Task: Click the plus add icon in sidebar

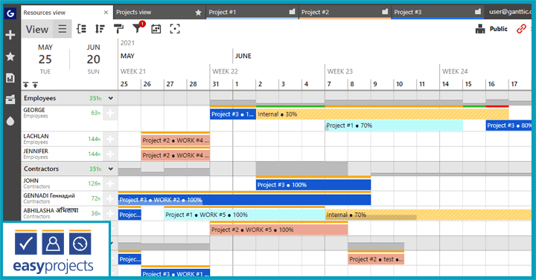Action: pos(10,35)
